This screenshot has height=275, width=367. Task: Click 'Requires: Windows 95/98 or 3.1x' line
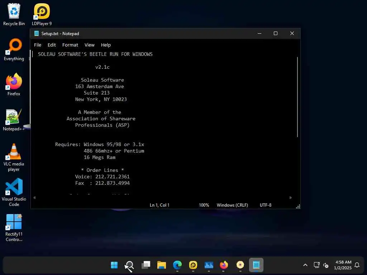tap(100, 145)
